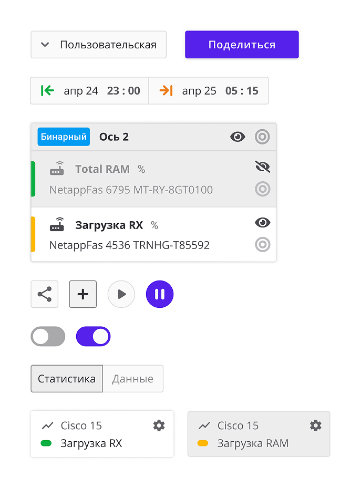Viewport: 361px width, 488px height.
Task: Disable the purple on toggle switch
Action: [94, 336]
